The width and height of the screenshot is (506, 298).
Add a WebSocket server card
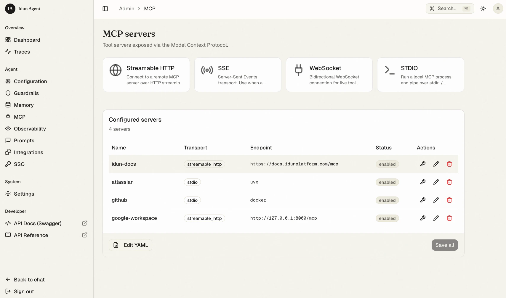329,75
